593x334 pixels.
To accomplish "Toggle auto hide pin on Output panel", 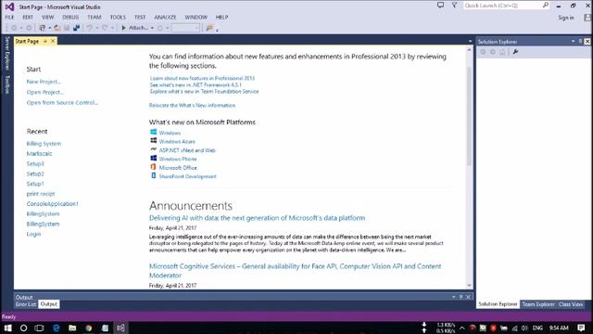I will click(461, 297).
